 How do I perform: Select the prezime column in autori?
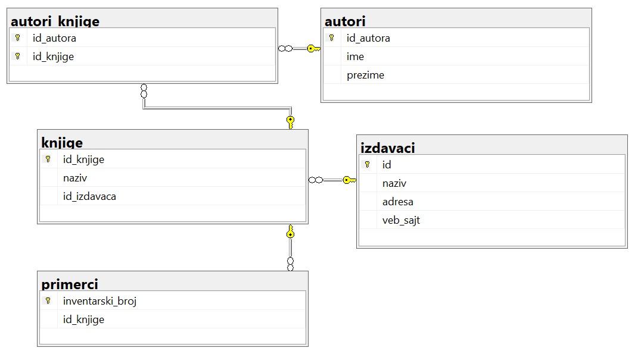365,75
